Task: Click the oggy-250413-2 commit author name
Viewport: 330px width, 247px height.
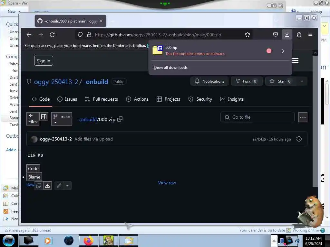Action: pyautogui.click(x=56, y=139)
